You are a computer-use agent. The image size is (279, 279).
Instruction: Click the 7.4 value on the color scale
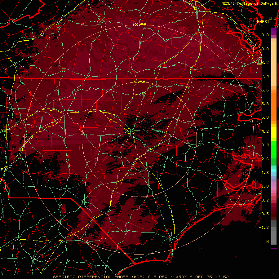265,76
